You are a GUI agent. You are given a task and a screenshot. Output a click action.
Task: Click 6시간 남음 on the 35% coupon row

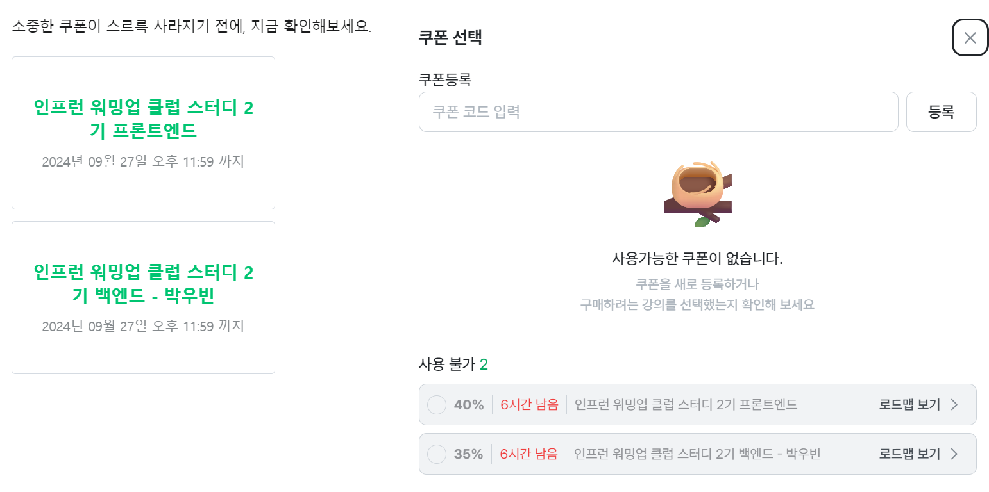point(529,454)
